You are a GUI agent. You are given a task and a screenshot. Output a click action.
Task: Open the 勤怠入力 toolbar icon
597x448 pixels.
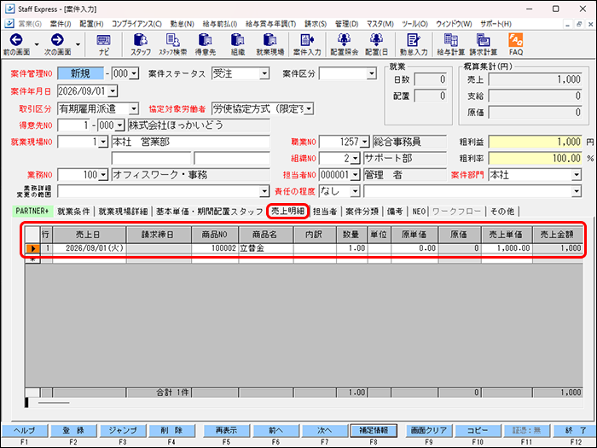[414, 44]
